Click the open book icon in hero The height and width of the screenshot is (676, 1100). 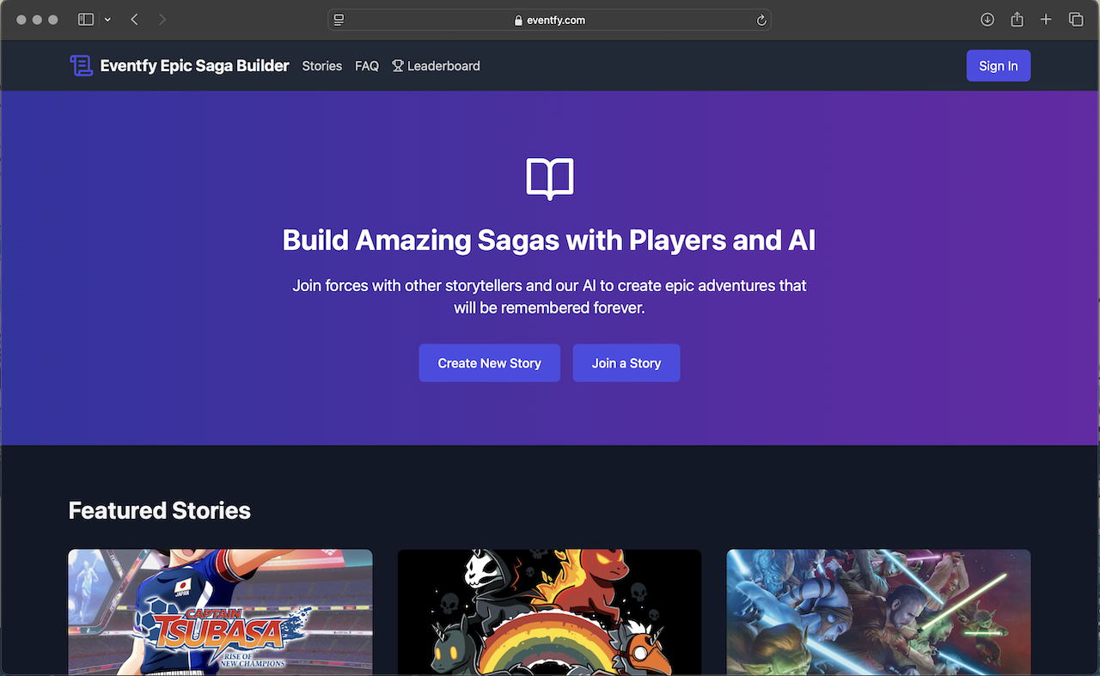[x=549, y=179]
